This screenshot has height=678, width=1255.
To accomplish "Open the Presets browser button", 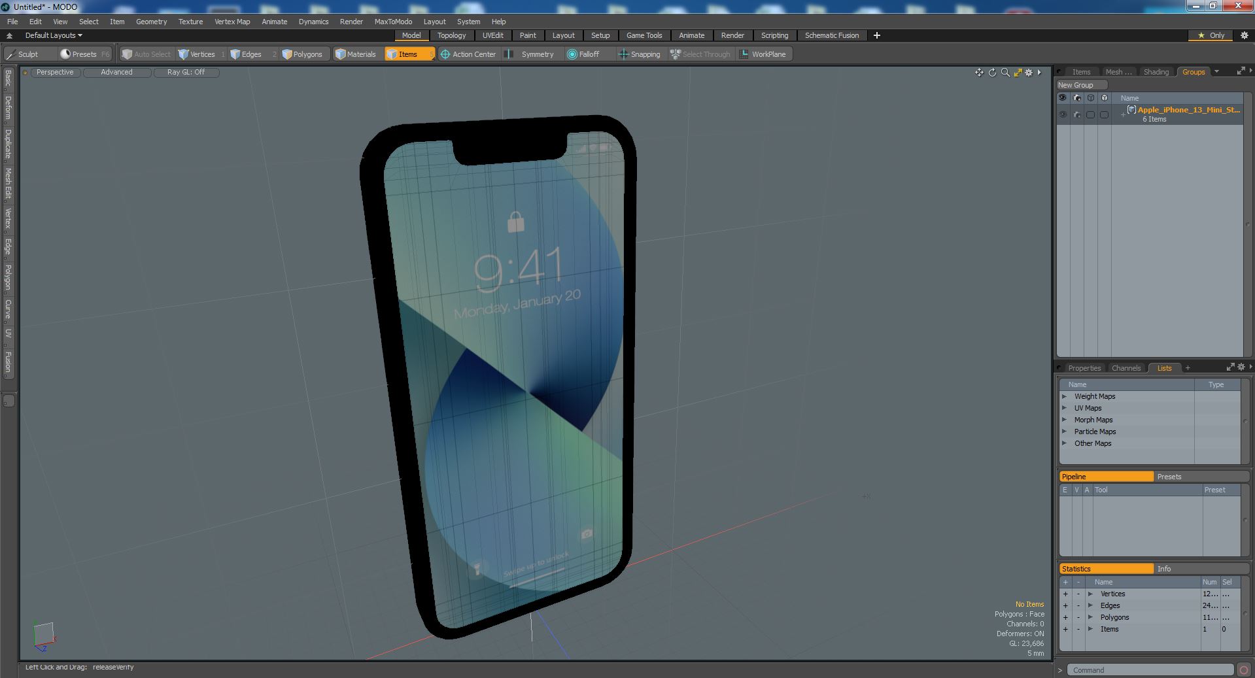I will coord(84,54).
